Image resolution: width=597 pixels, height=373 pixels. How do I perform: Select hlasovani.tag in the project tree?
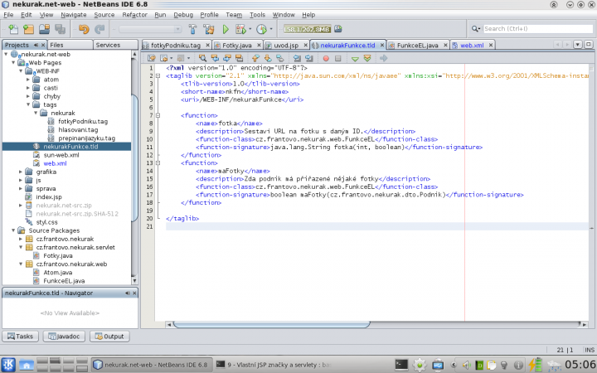coord(78,130)
